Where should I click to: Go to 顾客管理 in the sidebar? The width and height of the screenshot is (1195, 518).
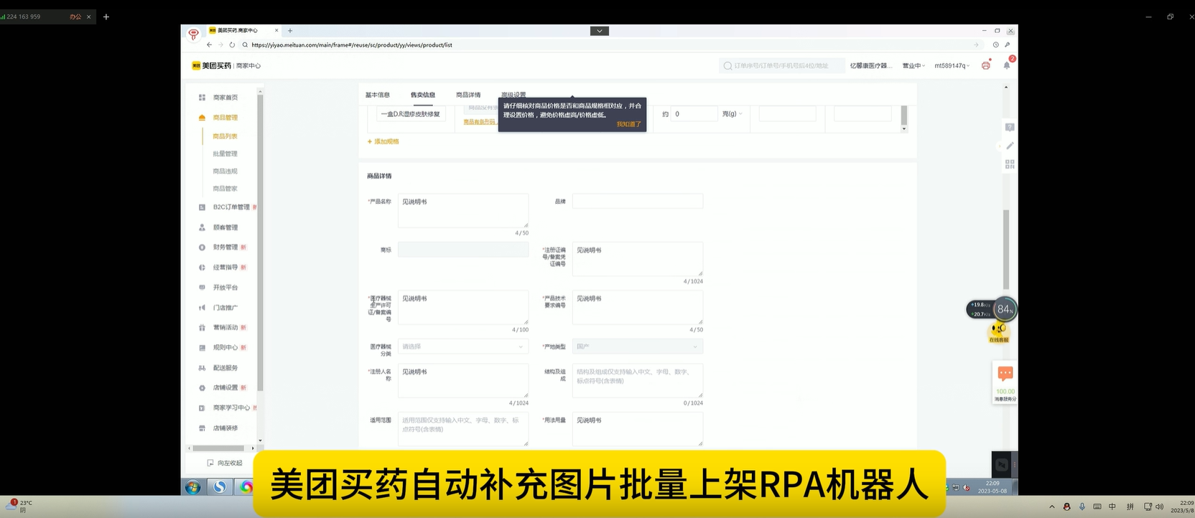pos(225,227)
